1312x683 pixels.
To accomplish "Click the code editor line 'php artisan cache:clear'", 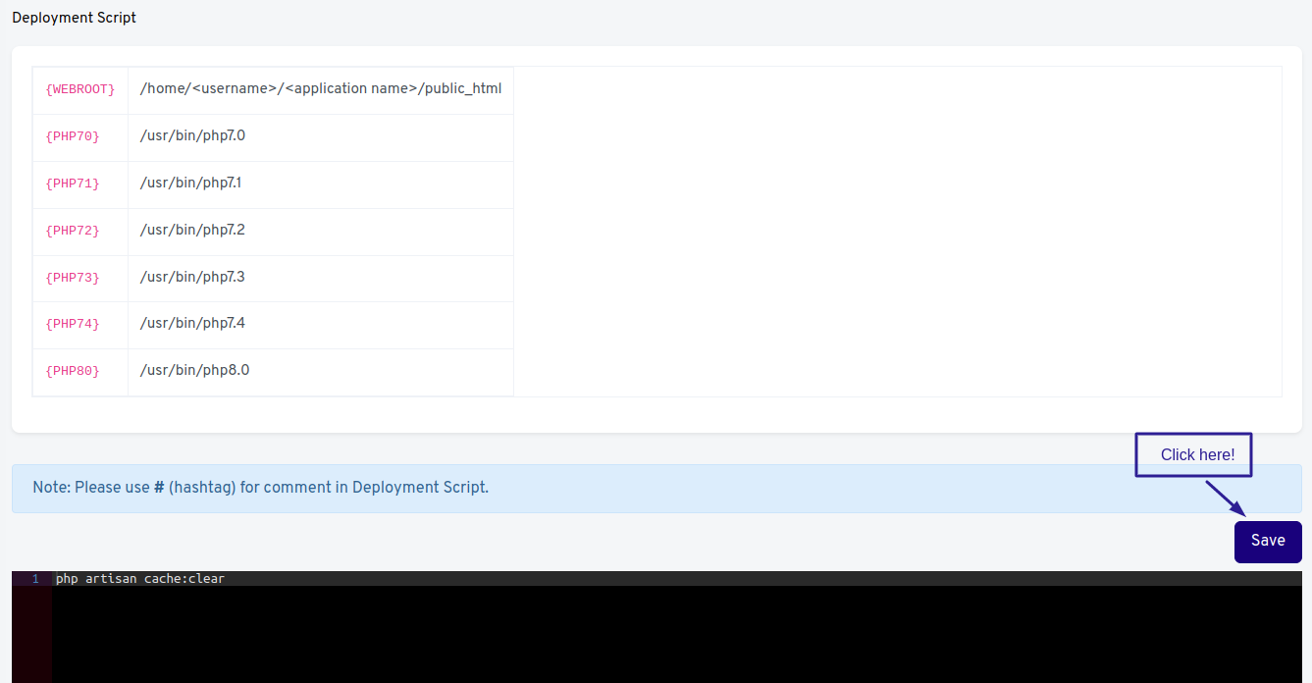I will pyautogui.click(x=140, y=579).
